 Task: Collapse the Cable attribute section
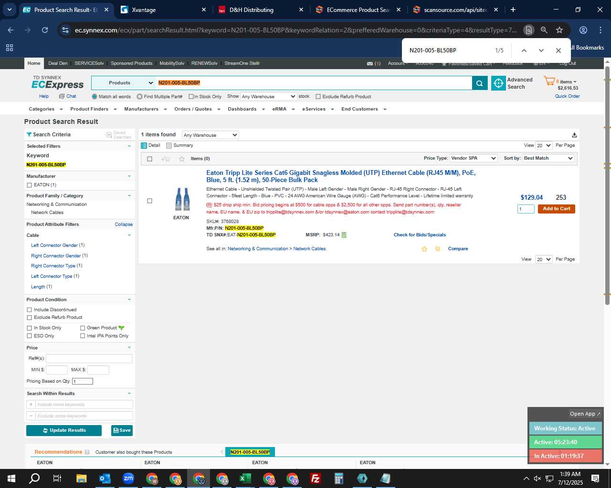pyautogui.click(x=129, y=235)
